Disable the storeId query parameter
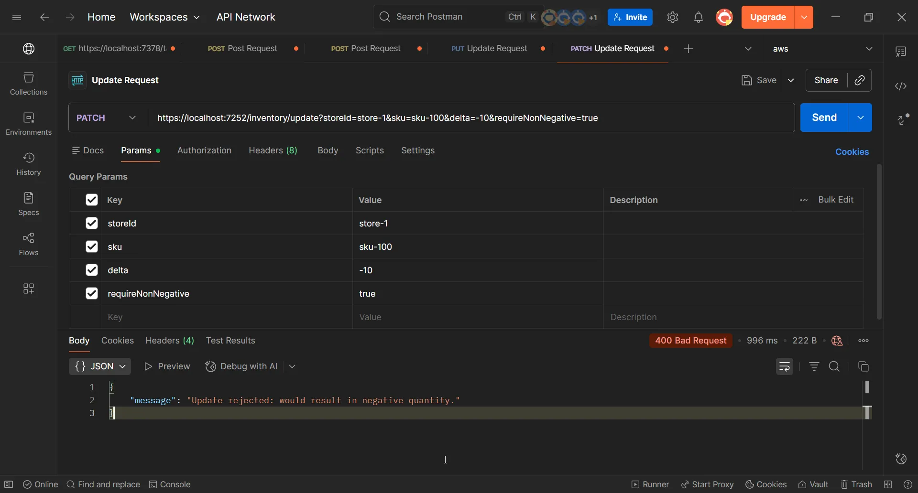Viewport: 918px width, 493px height. click(x=91, y=223)
